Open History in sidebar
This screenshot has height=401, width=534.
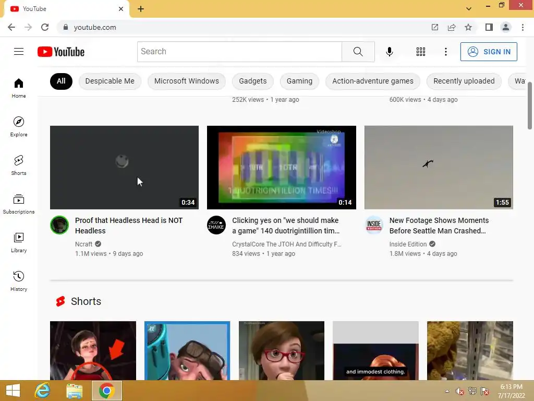tap(19, 281)
